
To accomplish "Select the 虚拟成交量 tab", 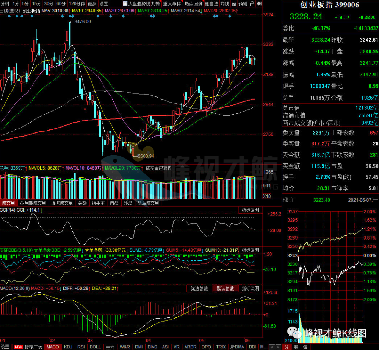I will coord(62,203).
